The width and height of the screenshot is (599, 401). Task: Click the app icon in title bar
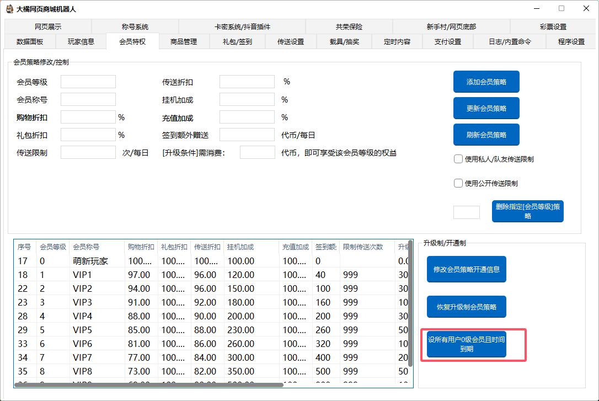pos(9,9)
